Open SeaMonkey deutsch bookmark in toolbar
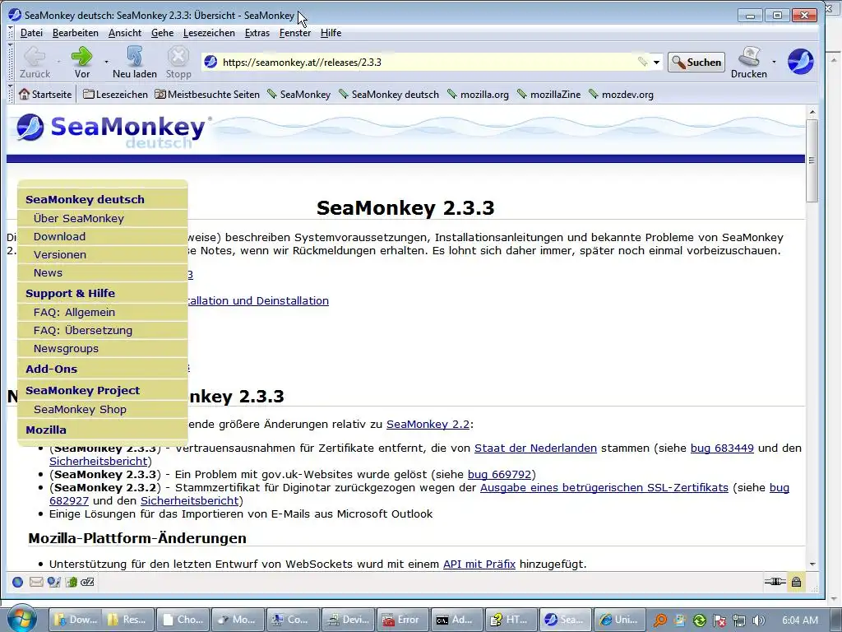This screenshot has width=842, height=632. (389, 95)
